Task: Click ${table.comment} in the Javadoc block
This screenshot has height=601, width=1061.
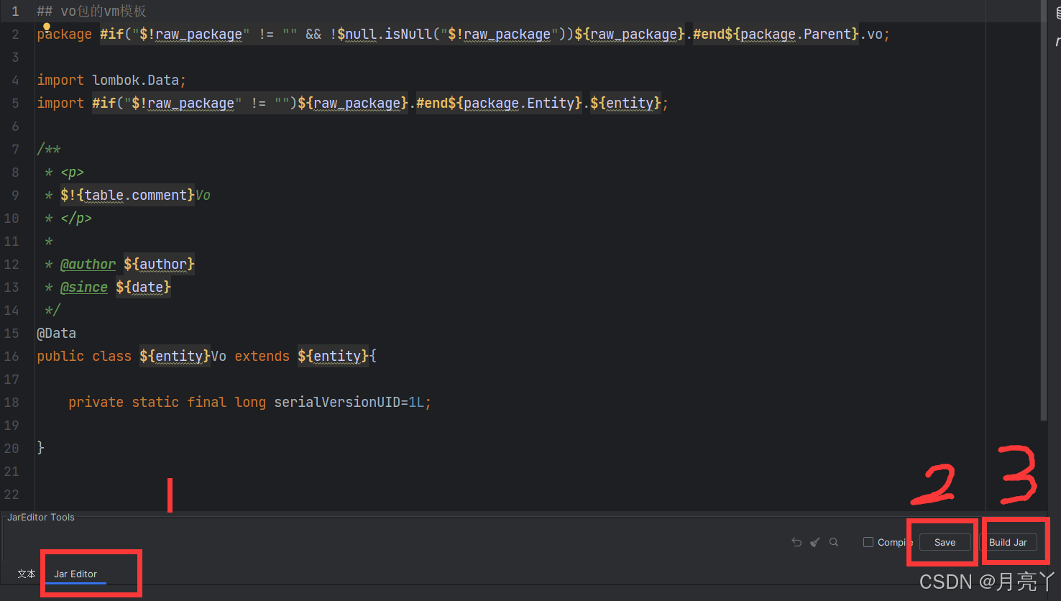Action: point(127,195)
